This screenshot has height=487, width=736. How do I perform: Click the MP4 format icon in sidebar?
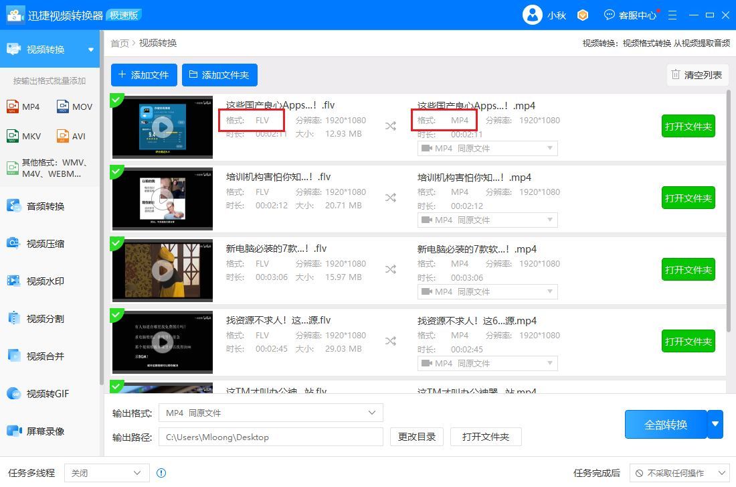tap(13, 107)
